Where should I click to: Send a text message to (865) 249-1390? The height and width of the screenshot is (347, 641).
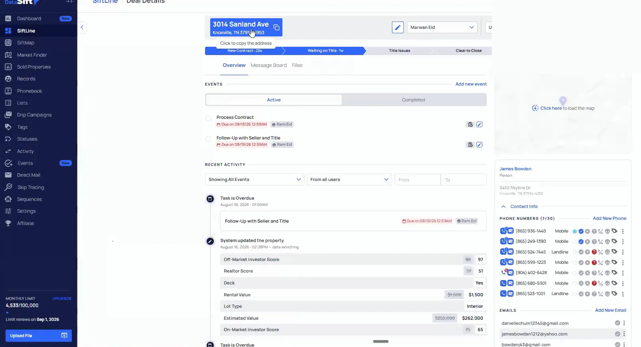[x=510, y=241]
